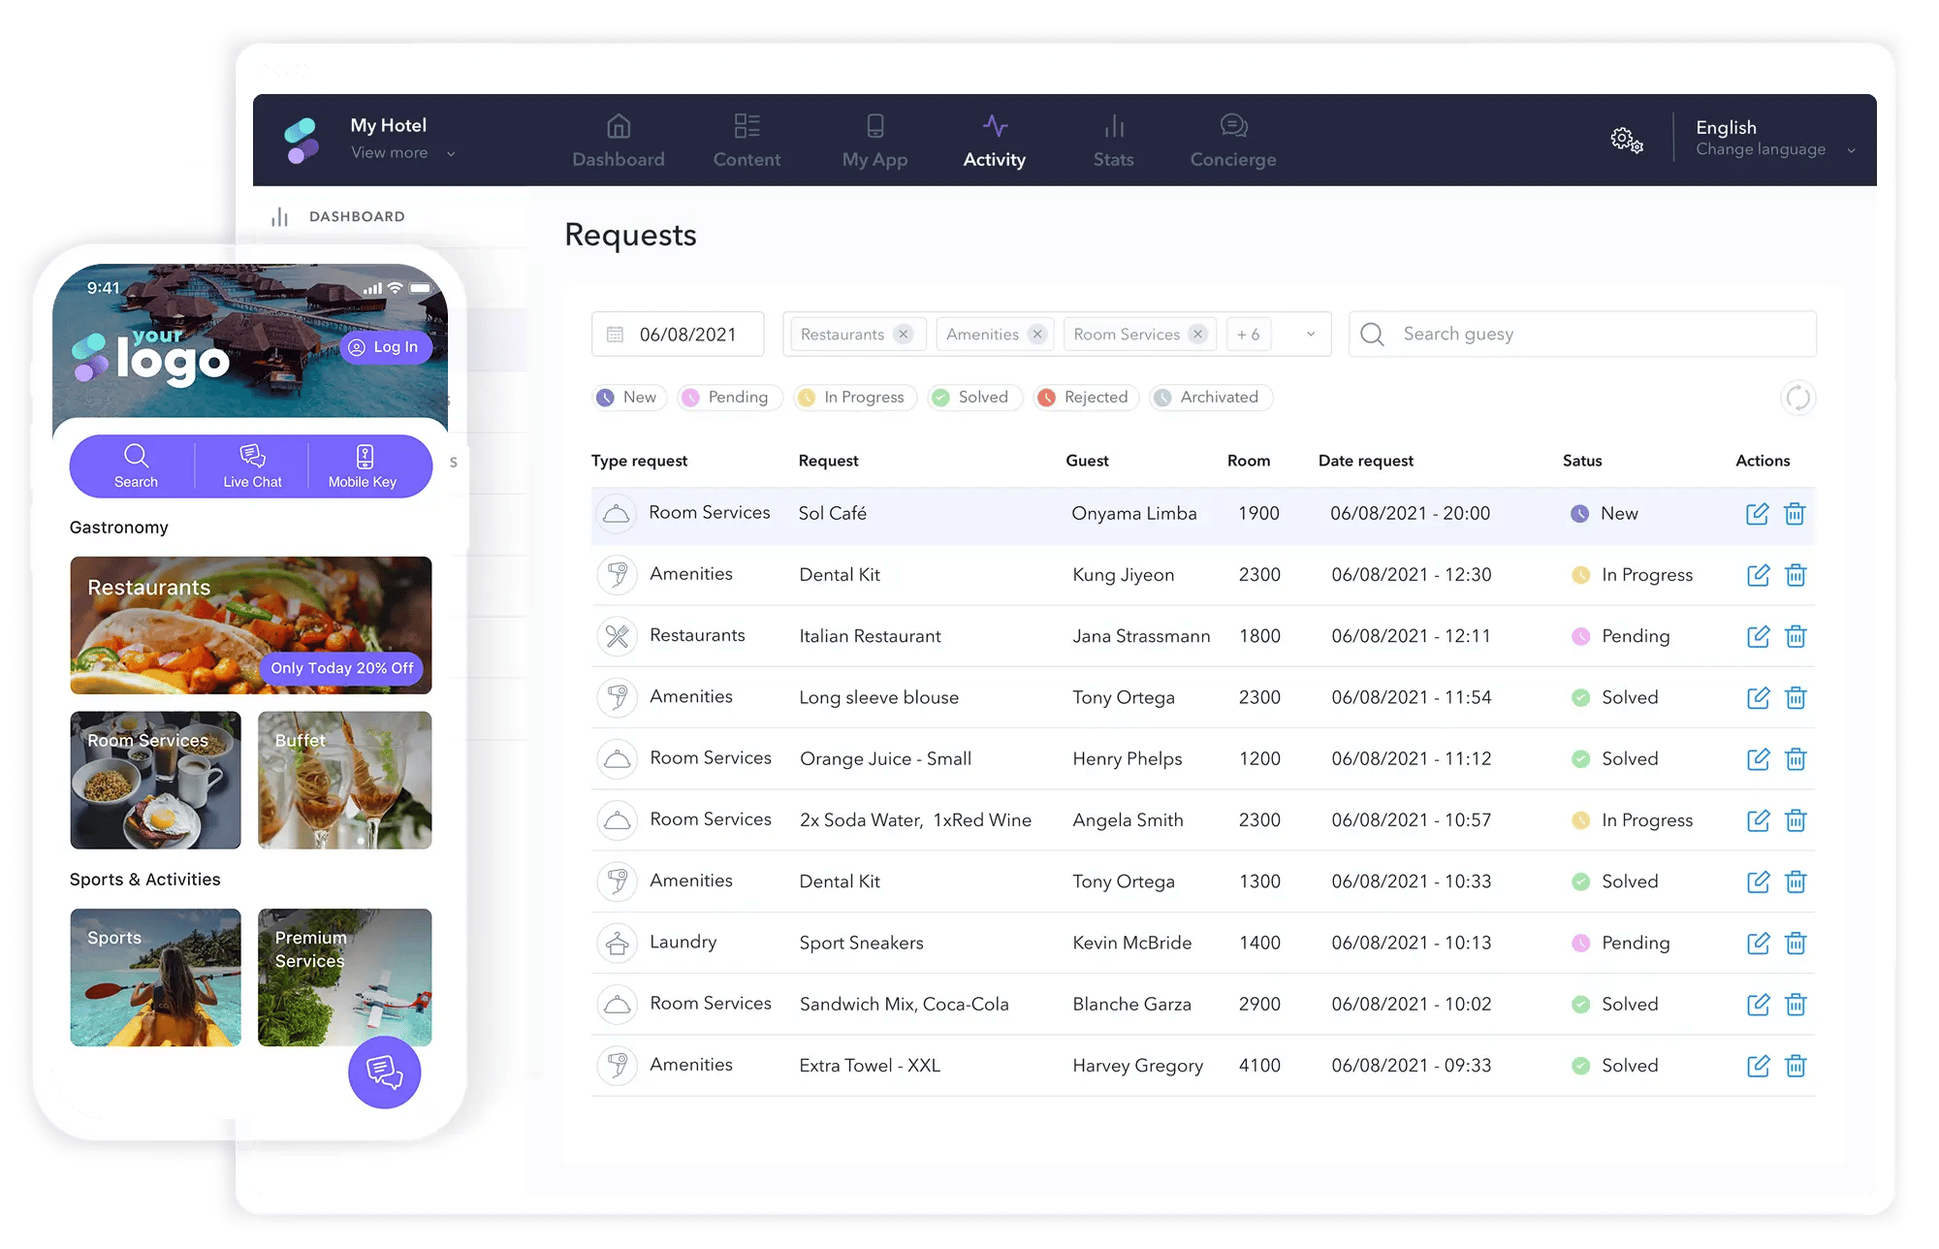Tap Mobile Key on the phone
The image size is (1939, 1249).
point(363,466)
